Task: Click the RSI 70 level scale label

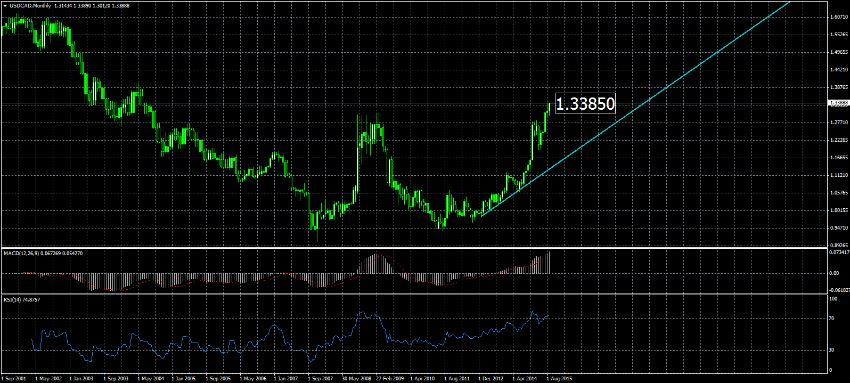Action: (x=831, y=319)
